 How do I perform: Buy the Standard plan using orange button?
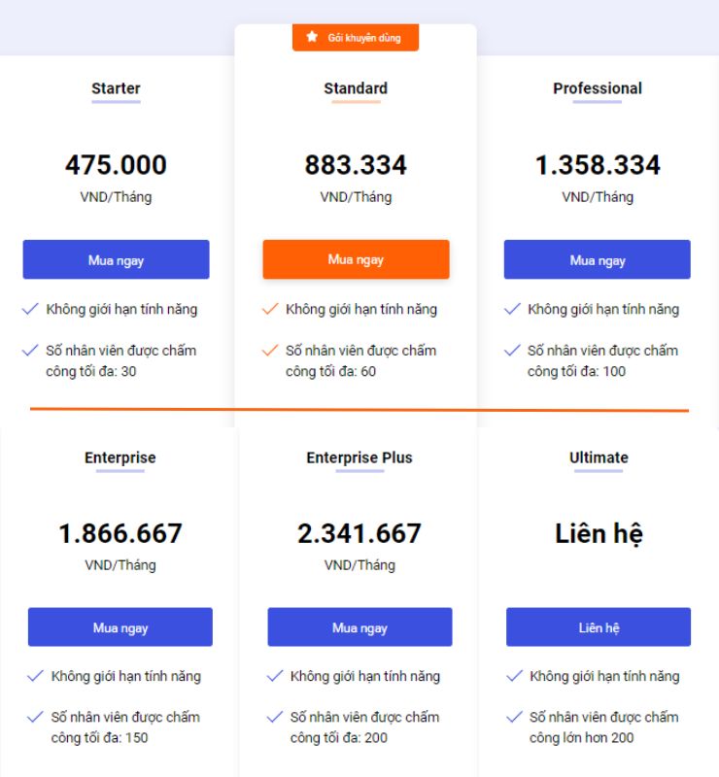(x=356, y=259)
